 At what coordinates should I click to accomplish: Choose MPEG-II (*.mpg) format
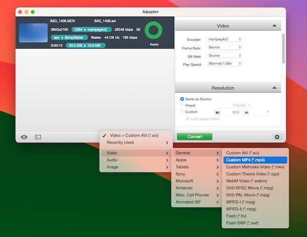pyautogui.click(x=255, y=209)
